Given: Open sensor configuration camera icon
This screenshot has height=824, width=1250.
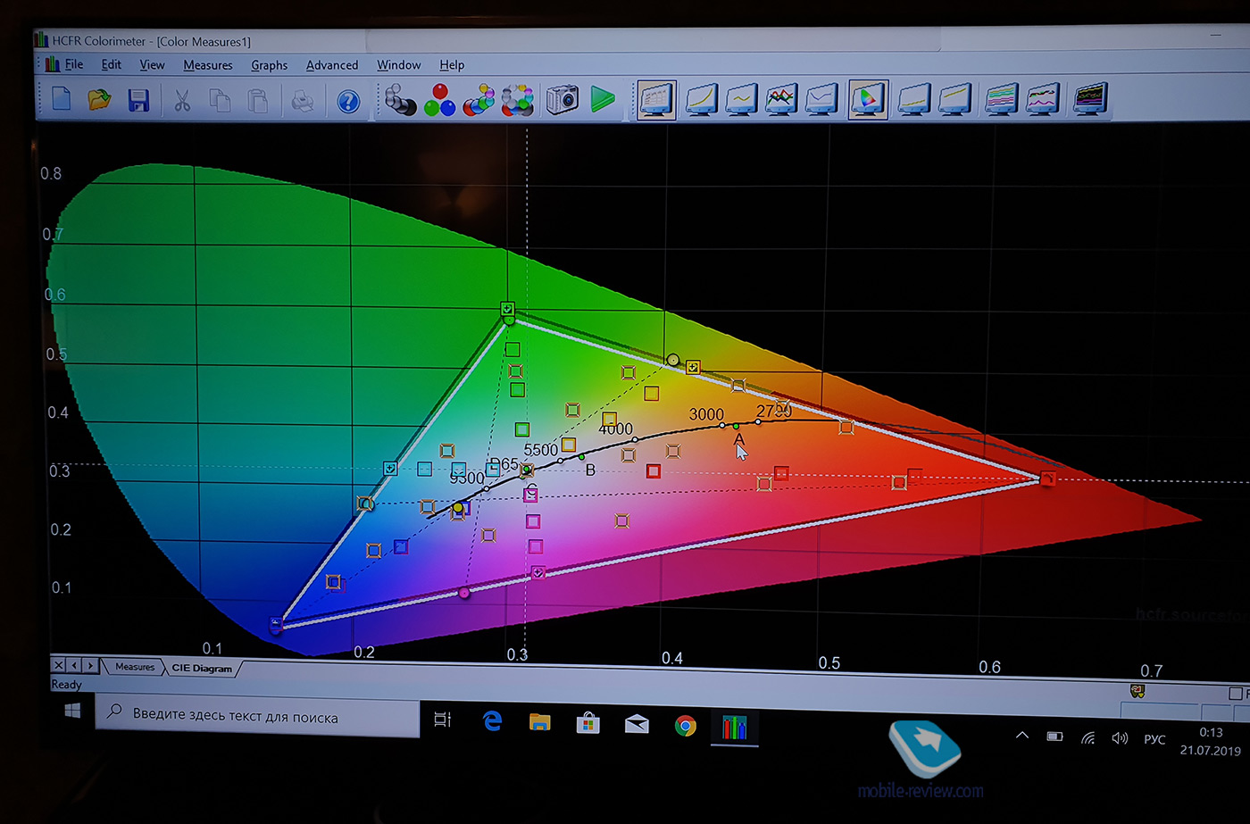Looking at the screenshot, I should (562, 98).
